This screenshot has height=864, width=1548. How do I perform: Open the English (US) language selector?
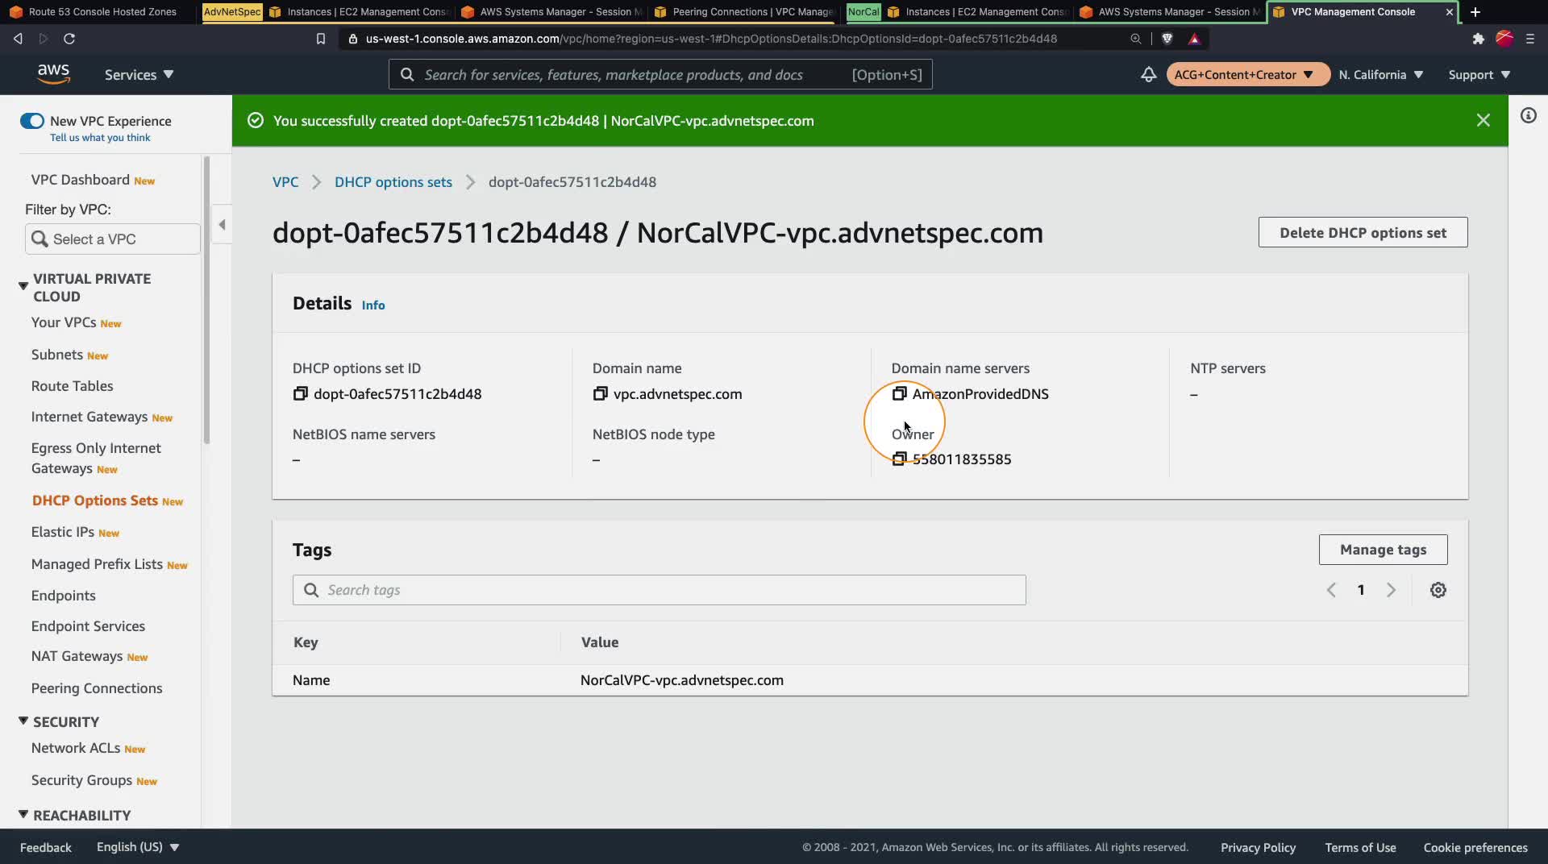click(138, 847)
